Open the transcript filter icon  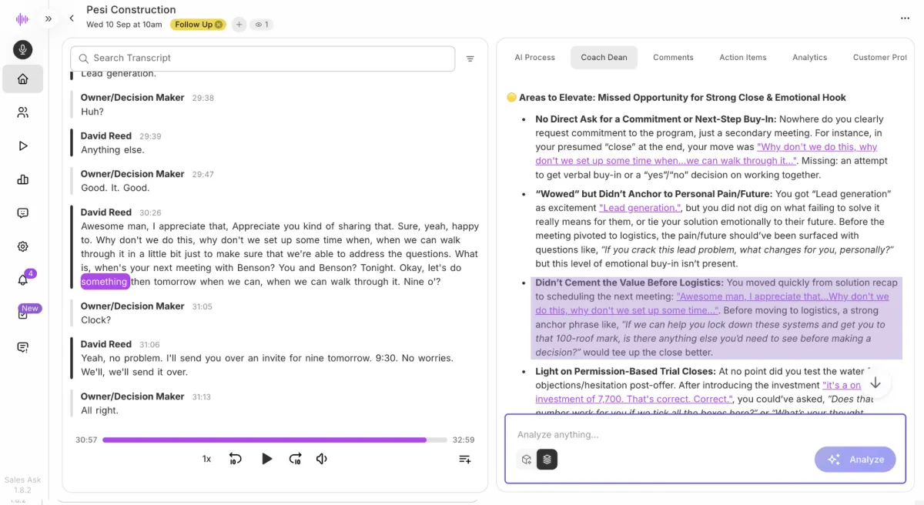[470, 59]
